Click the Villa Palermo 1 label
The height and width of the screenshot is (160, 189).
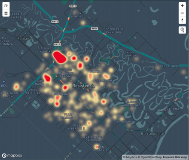point(67,116)
